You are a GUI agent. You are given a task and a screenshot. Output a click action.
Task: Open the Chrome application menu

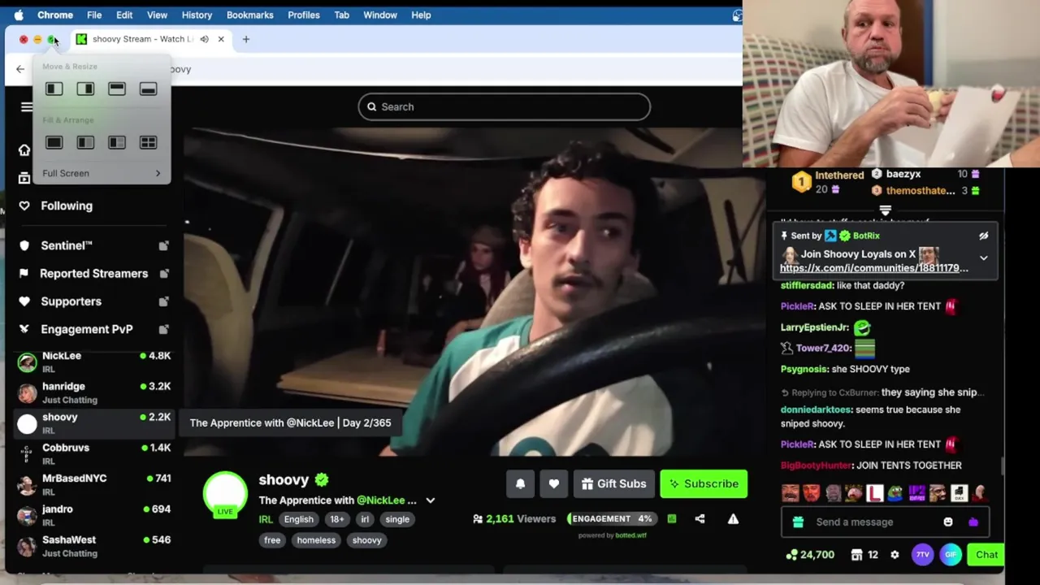pyautogui.click(x=55, y=15)
